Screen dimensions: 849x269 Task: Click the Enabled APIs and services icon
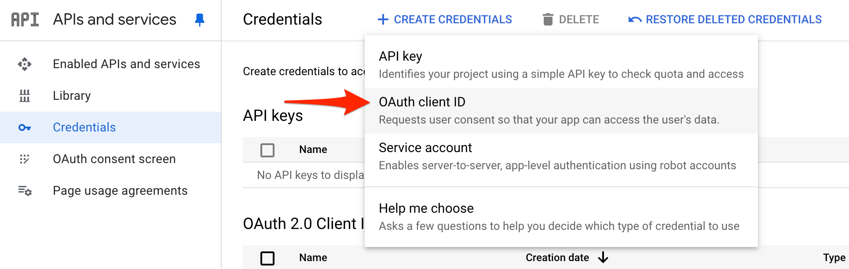point(25,64)
